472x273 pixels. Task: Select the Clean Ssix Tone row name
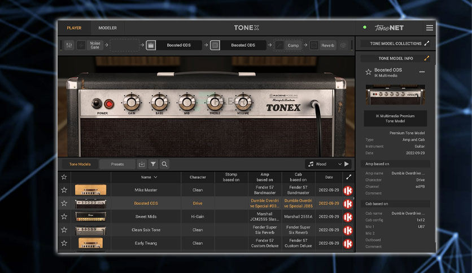[146, 230]
